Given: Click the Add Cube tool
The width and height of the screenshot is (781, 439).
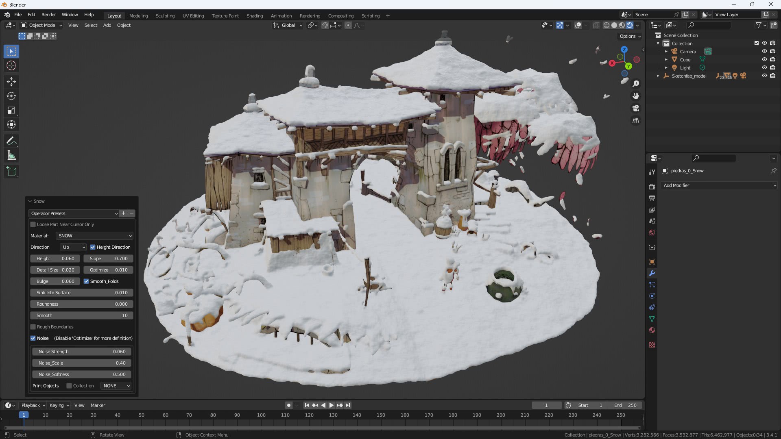Looking at the screenshot, I should tap(11, 172).
